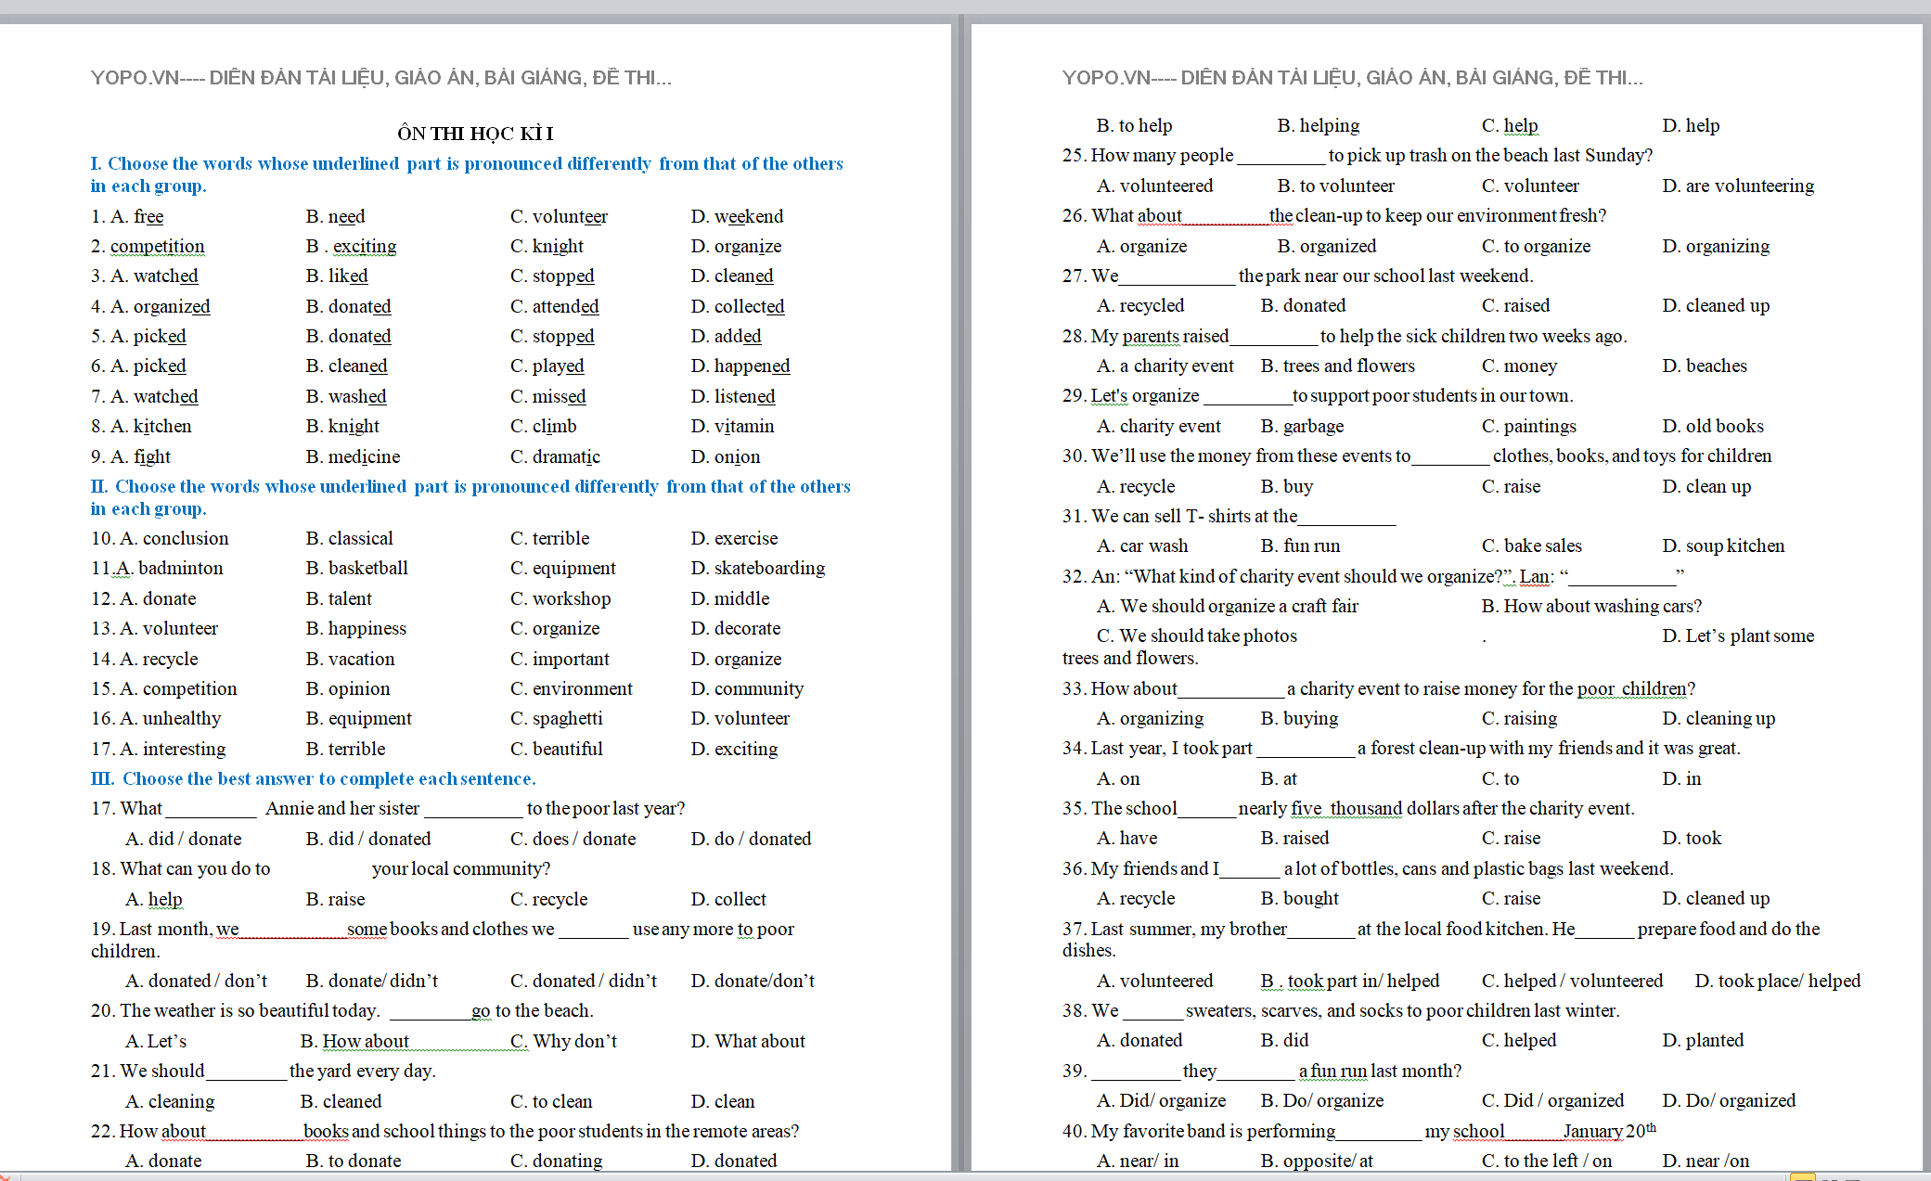Click 'C. paintings' under question 29
This screenshot has height=1181, width=1931.
tap(1528, 426)
